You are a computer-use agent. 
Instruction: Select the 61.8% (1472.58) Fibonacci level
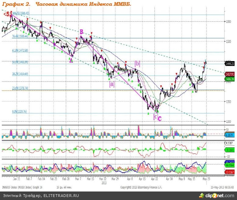pos(20,50)
